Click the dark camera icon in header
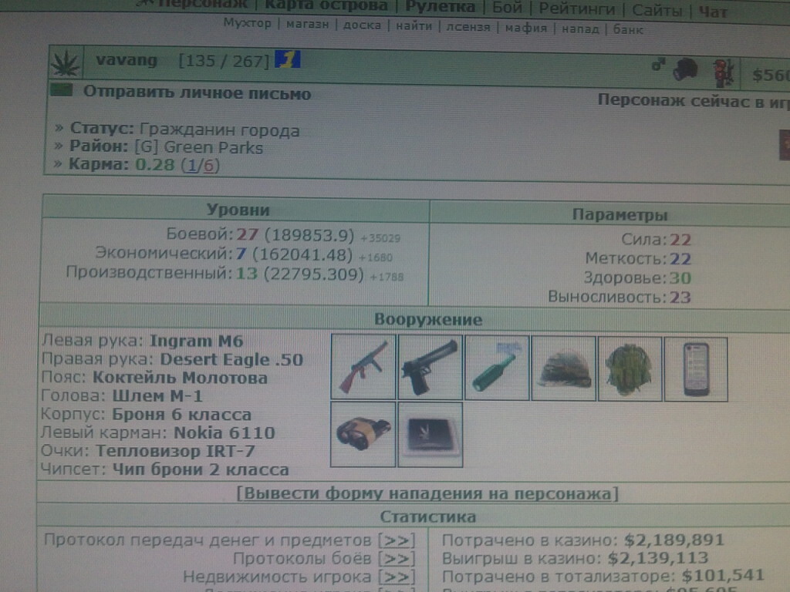 coord(686,69)
